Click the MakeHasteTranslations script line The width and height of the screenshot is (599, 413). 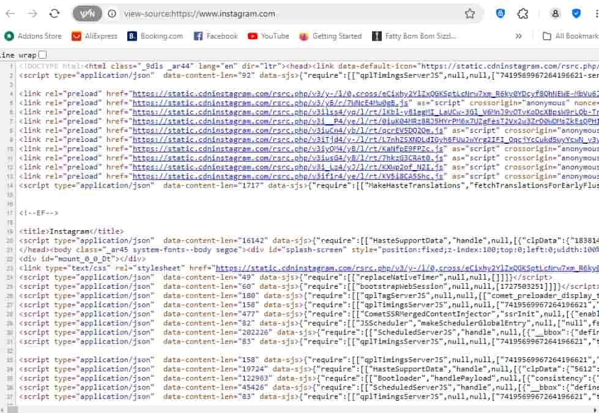point(309,185)
